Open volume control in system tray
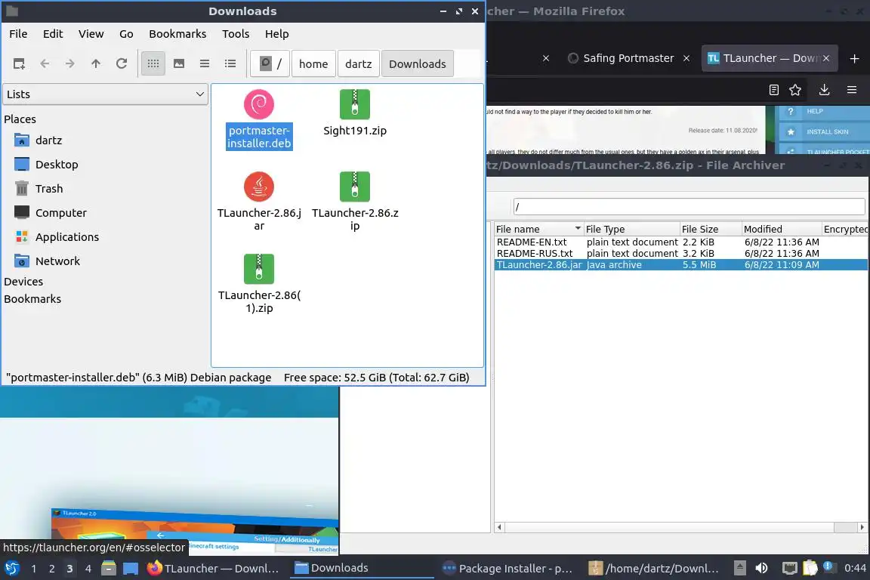 (x=762, y=568)
